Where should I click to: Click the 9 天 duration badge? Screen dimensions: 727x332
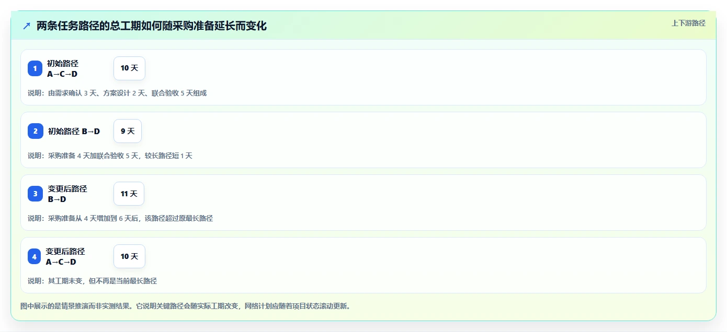pos(128,131)
